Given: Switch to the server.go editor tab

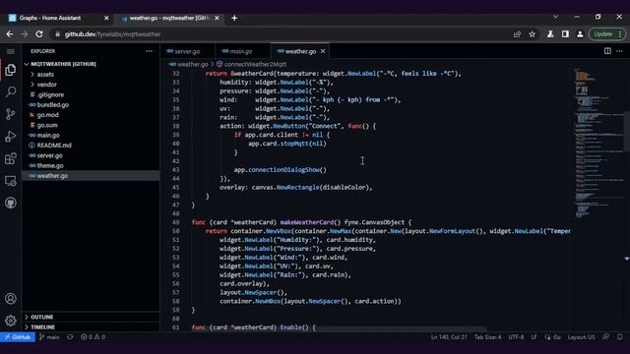Looking at the screenshot, I should tap(188, 51).
